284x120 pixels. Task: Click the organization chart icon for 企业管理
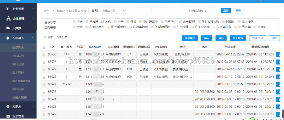(8, 18)
